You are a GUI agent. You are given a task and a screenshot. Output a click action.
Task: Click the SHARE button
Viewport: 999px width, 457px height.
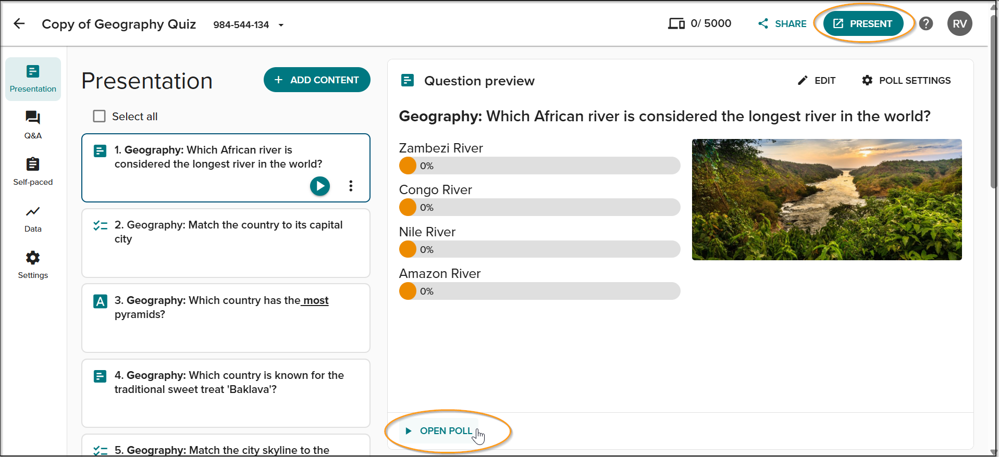782,23
